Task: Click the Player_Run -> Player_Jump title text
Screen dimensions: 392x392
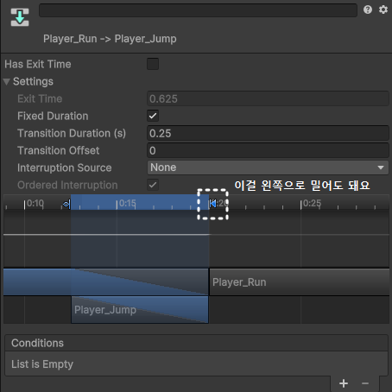Action: pyautogui.click(x=110, y=39)
